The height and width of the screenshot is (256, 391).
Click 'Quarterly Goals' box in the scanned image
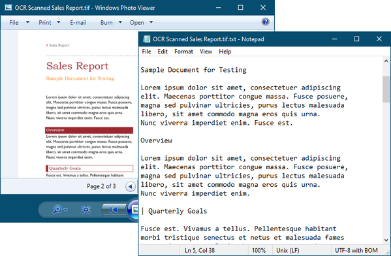(x=89, y=168)
